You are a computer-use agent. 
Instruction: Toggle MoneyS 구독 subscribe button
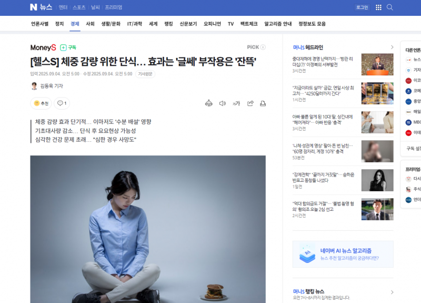[68, 47]
